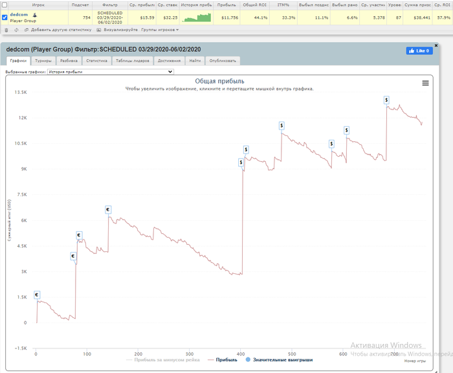453x373 pixels.
Task: Open the История прибыли chart selector dropdown
Action: coord(111,72)
